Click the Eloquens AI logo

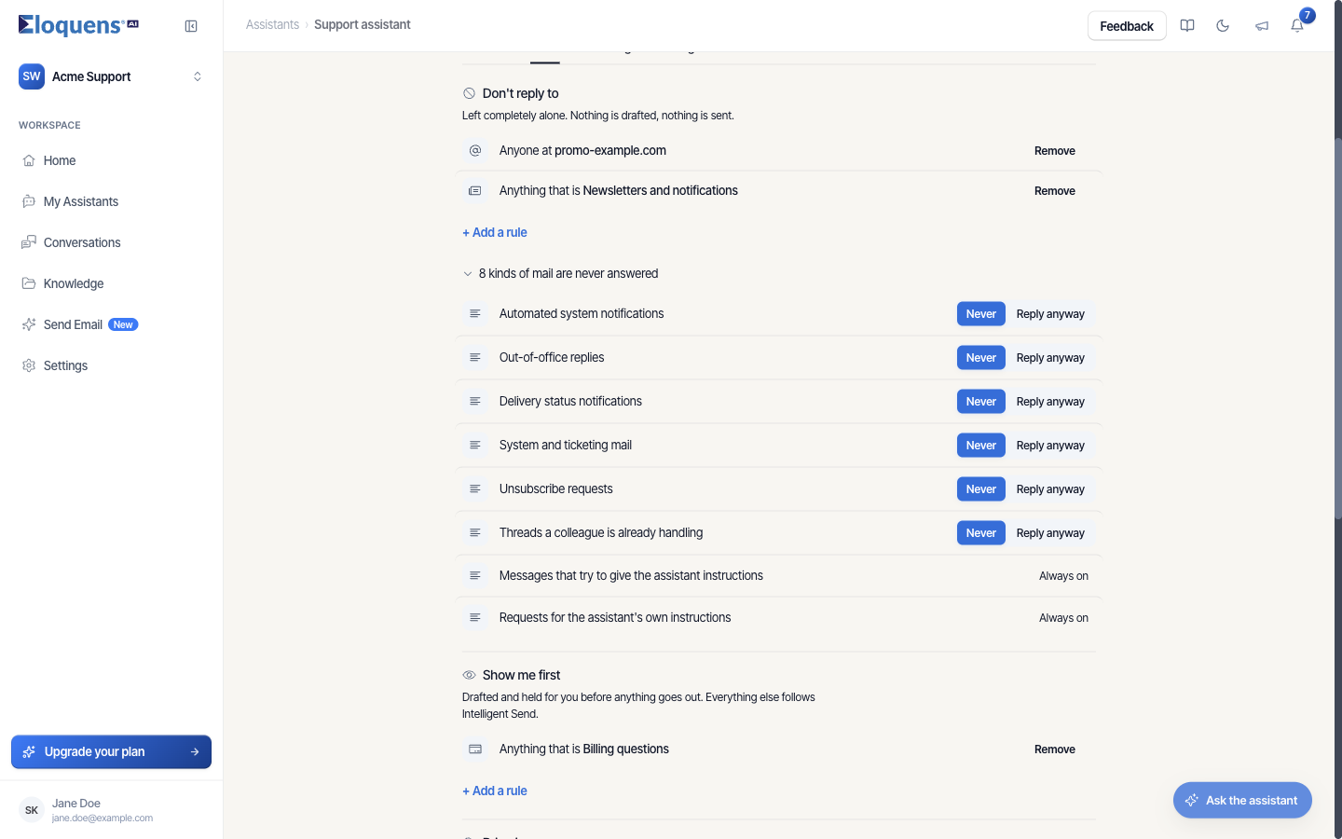point(78,25)
